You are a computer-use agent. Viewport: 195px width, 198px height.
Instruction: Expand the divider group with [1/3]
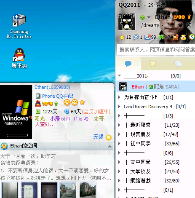tap(119, 116)
